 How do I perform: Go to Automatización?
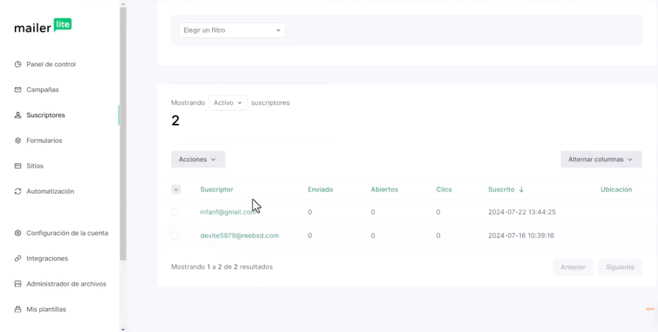50,191
